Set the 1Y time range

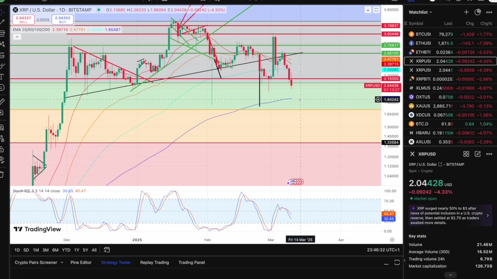click(76, 250)
